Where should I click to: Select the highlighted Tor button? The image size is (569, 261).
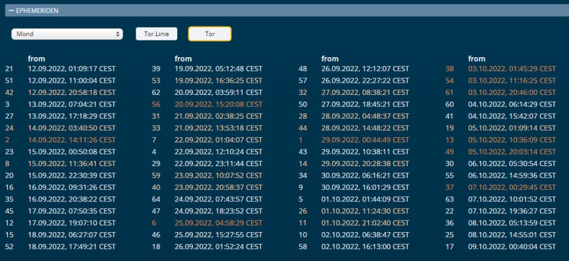[209, 34]
